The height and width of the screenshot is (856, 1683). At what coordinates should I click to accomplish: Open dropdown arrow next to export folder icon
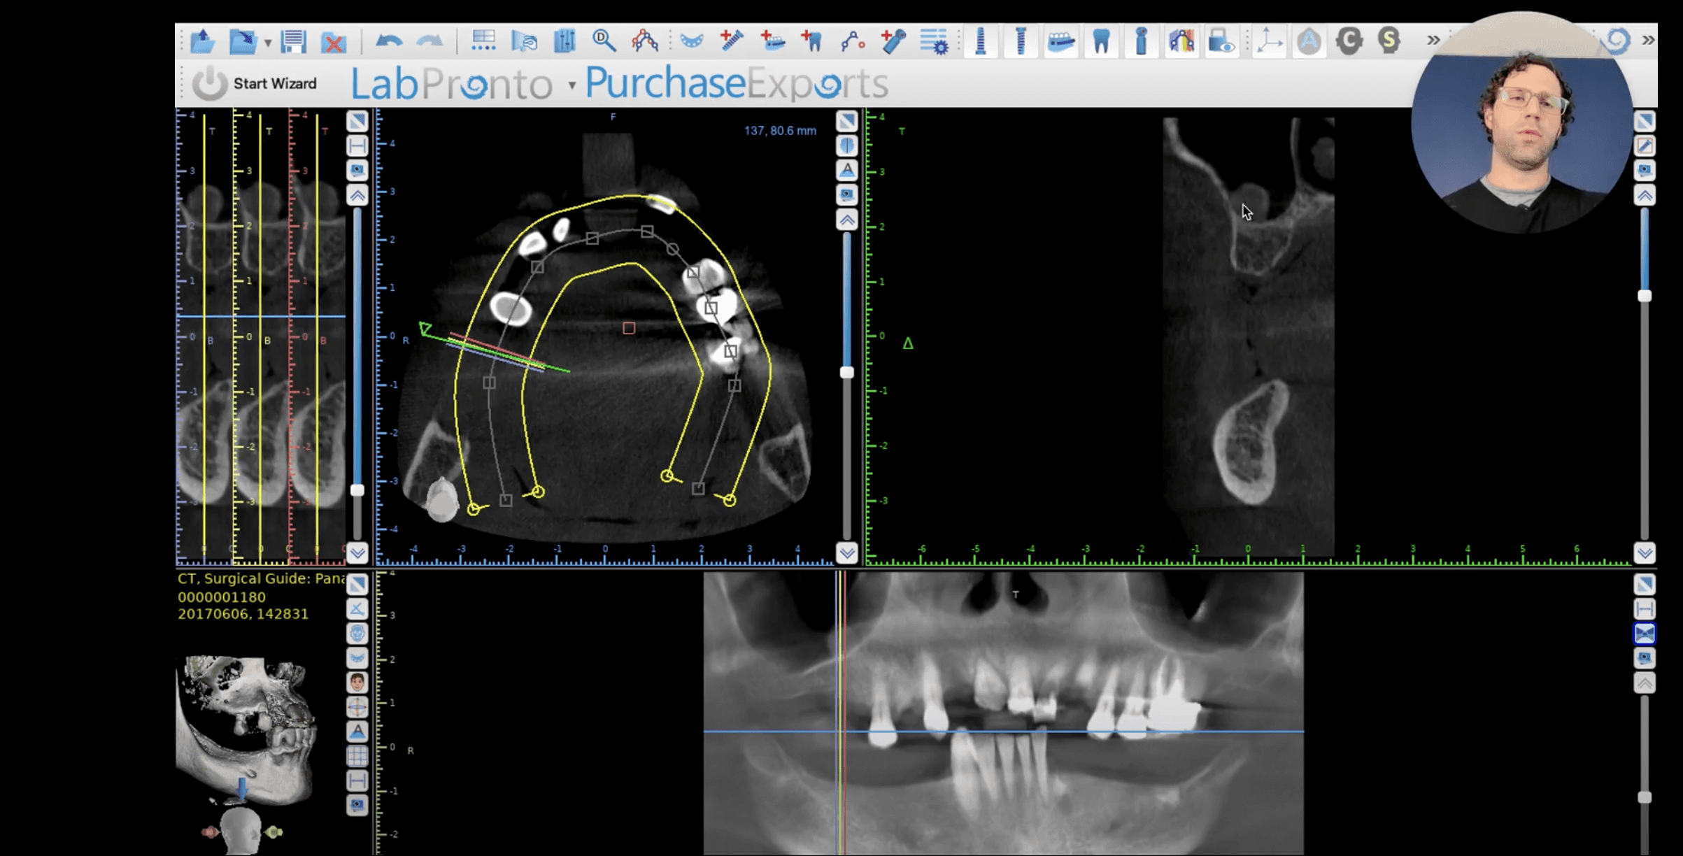point(268,43)
